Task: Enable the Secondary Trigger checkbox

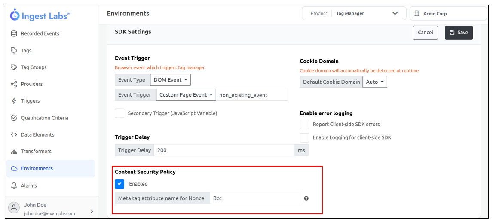Action: pyautogui.click(x=119, y=113)
